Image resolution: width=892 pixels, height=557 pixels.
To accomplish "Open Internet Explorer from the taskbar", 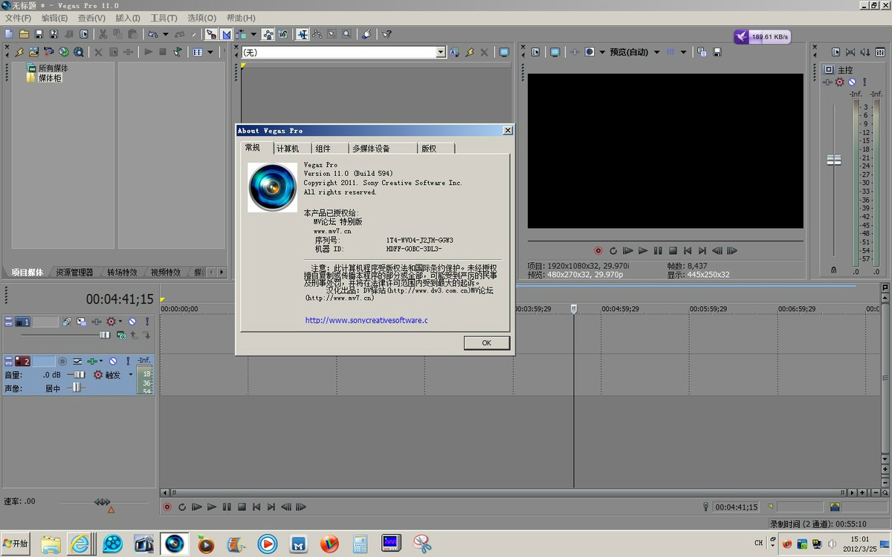I will tap(80, 544).
